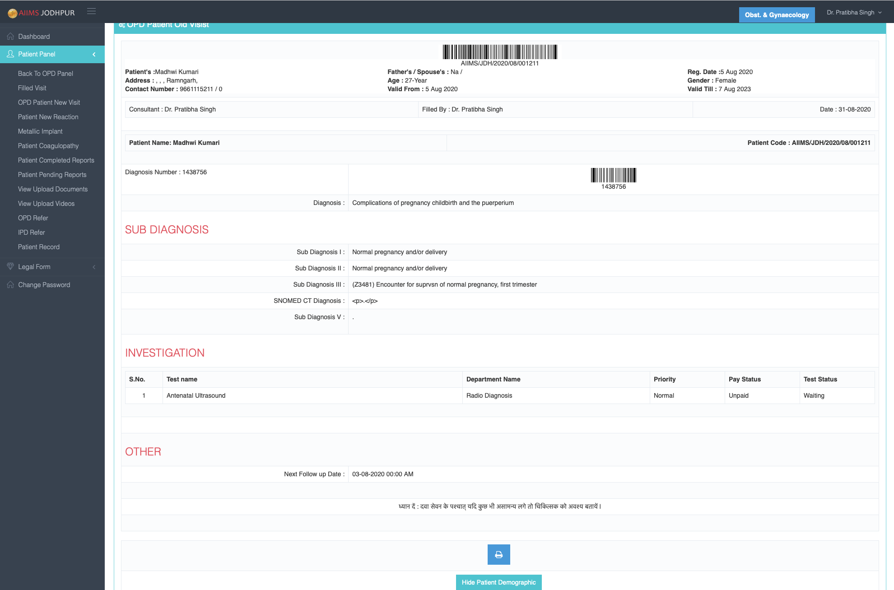Toggle the hamburger sidebar menu icon
This screenshot has height=590, width=894.
(91, 11)
